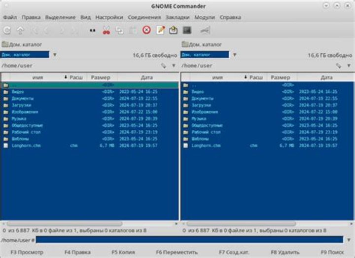Click into the command line input field
Screen dimensions: 355x258
click(189, 240)
